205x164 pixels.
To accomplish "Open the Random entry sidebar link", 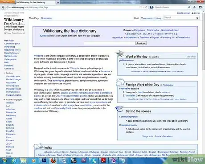I will click(x=10, y=56).
